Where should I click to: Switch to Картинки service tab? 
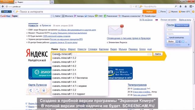pyautogui.click(x=104, y=49)
